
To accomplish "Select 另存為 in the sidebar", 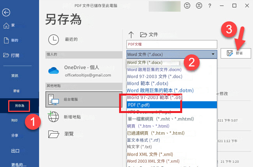I will 19,106.
